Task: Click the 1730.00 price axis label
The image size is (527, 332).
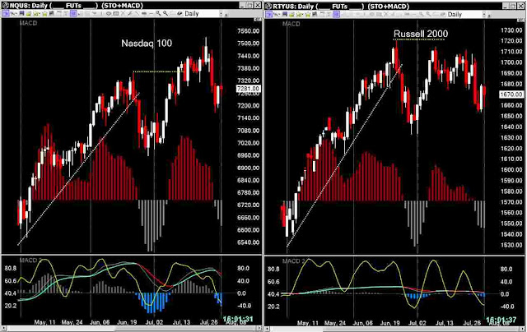Action: pos(511,30)
